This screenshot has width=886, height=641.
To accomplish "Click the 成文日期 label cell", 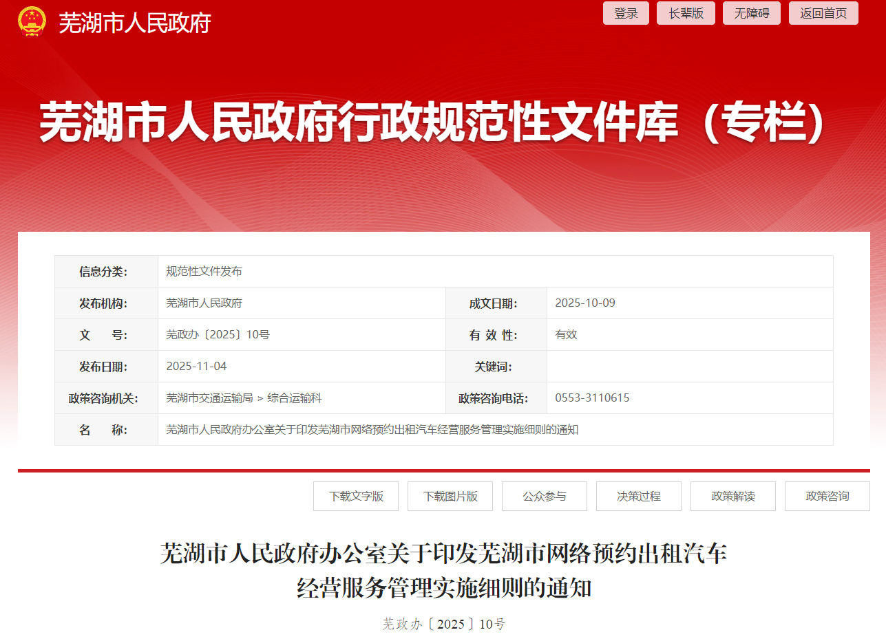I will pyautogui.click(x=496, y=303).
